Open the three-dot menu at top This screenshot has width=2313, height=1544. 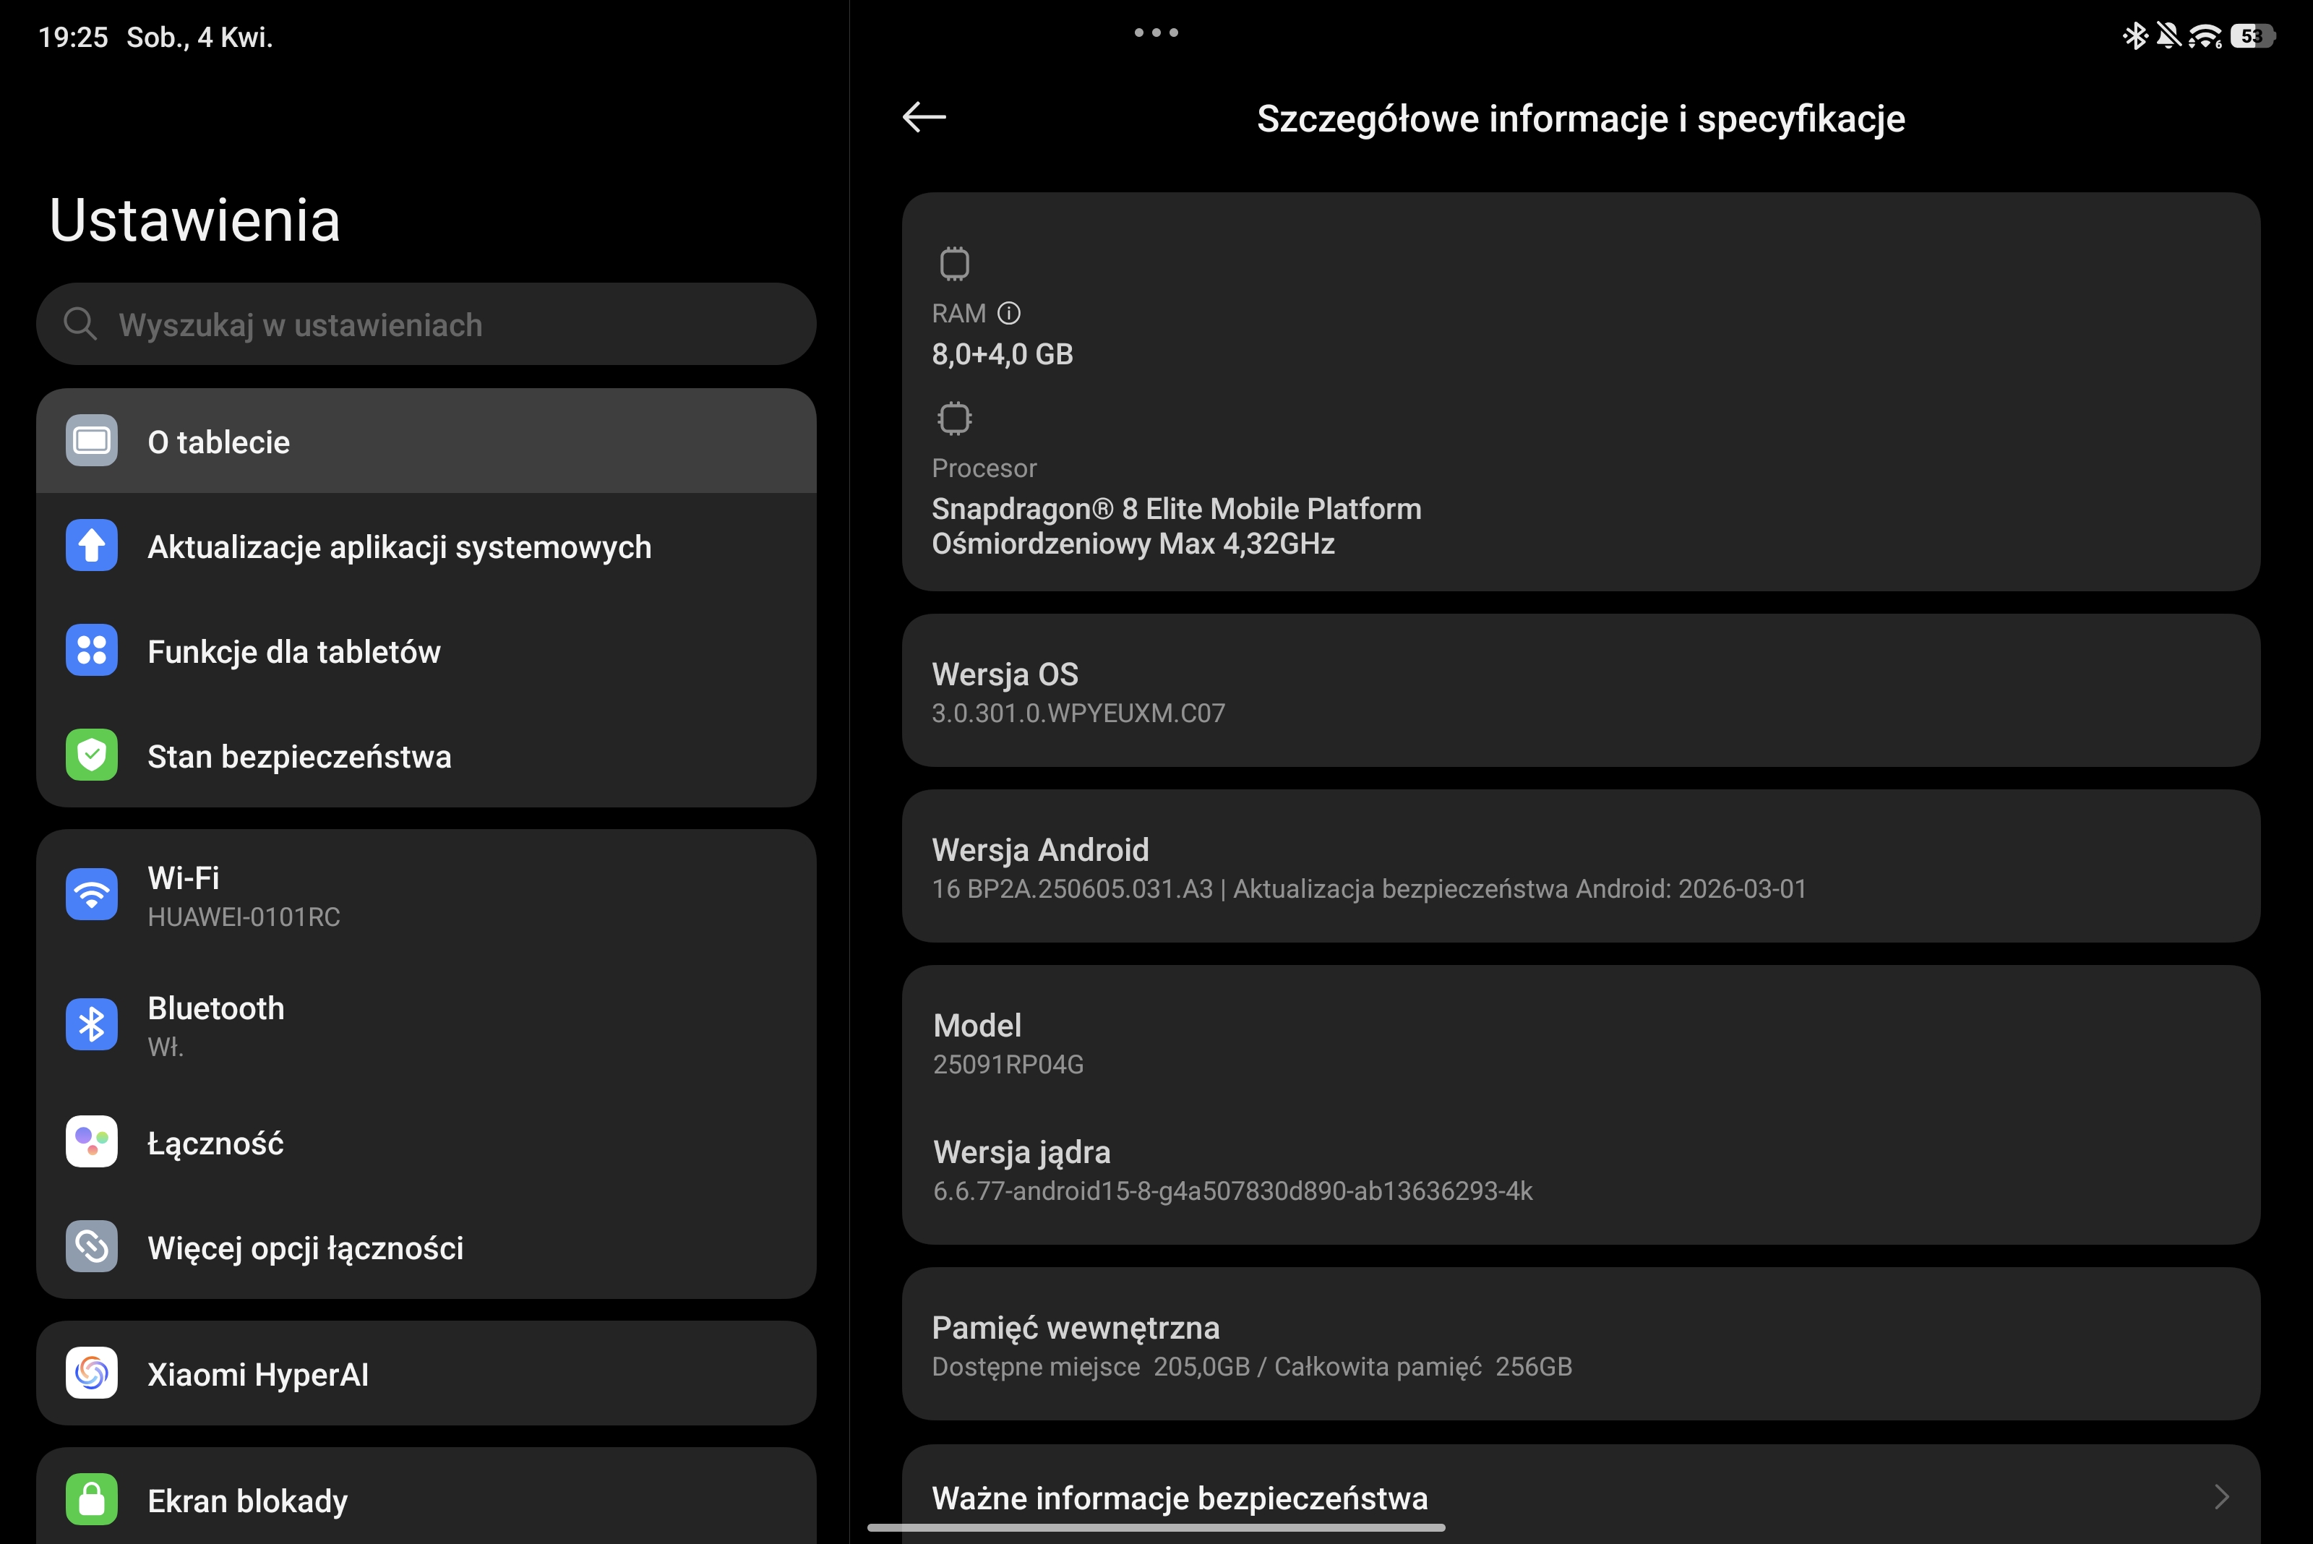pos(1156,33)
